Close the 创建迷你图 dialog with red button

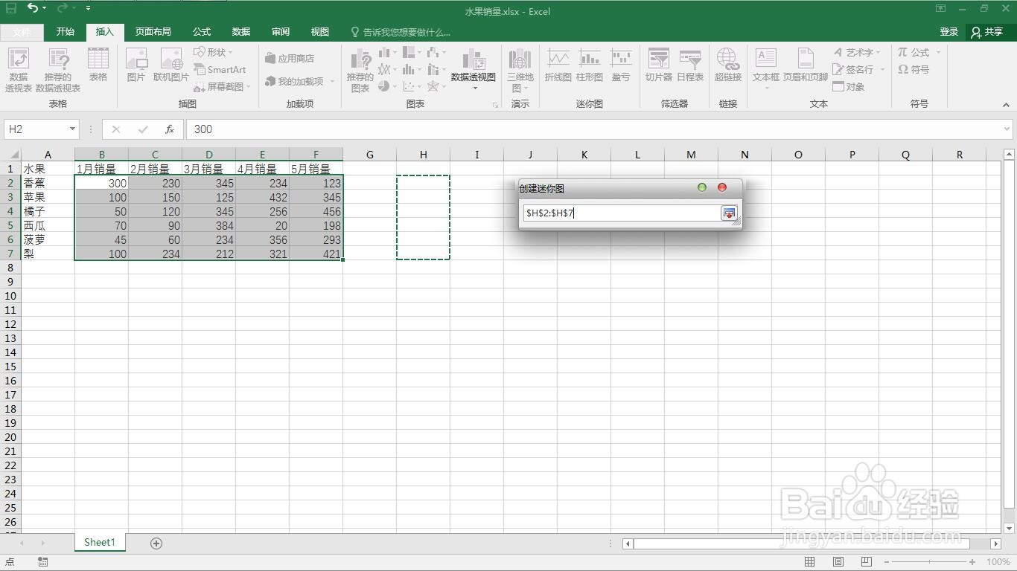pos(722,187)
